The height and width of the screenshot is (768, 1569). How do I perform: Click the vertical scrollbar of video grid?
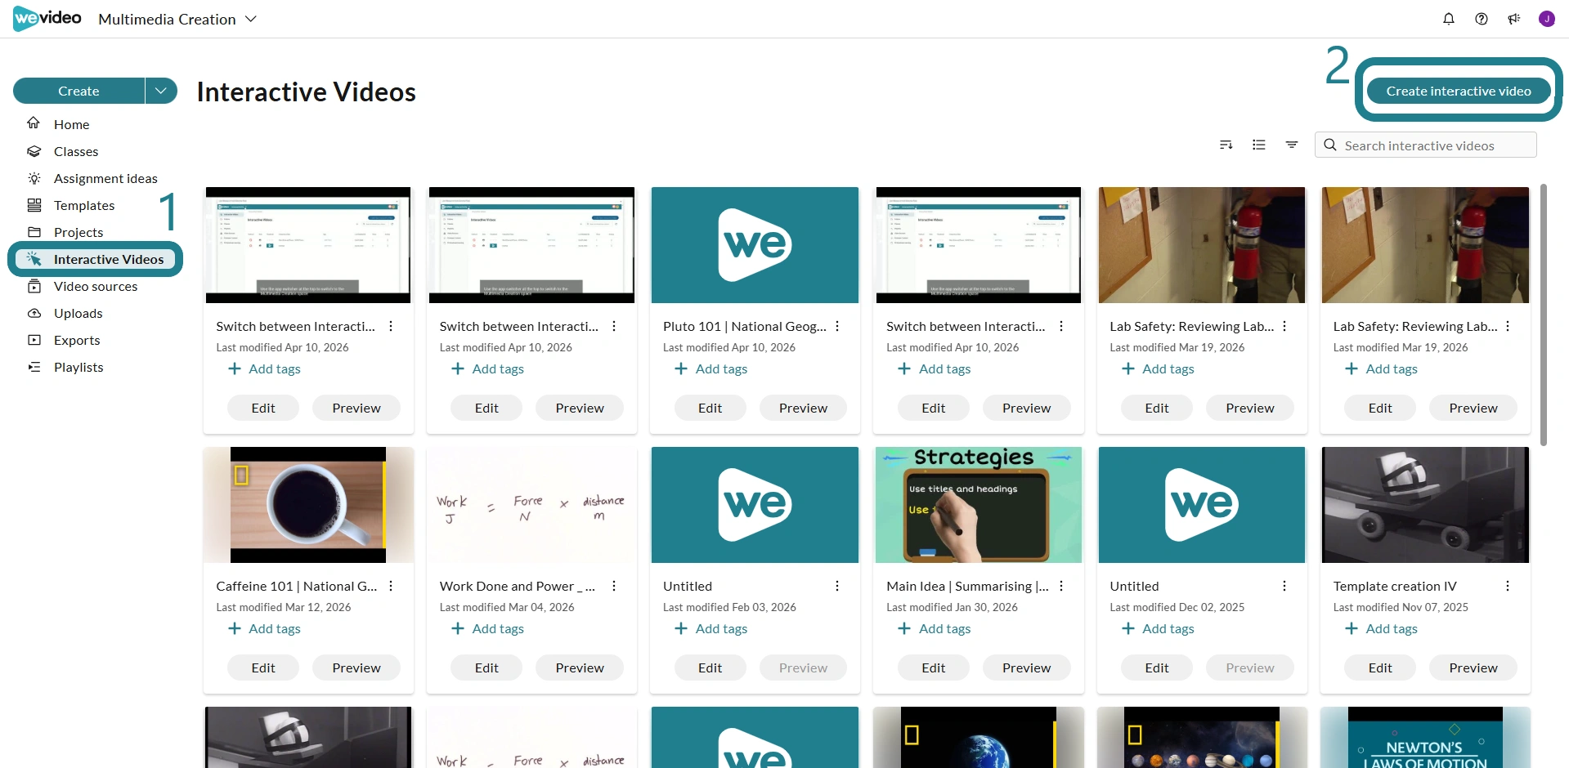(1543, 315)
